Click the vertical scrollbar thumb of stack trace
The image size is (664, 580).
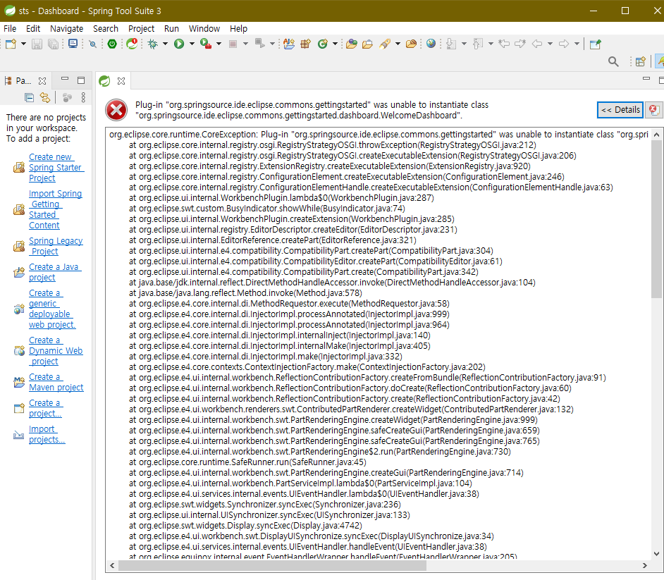click(x=656, y=220)
